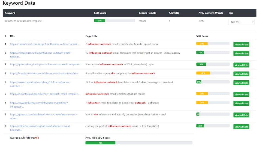259x146 pixels.
Task: Click View All Data for inbeat.agency result
Action: (241, 54)
